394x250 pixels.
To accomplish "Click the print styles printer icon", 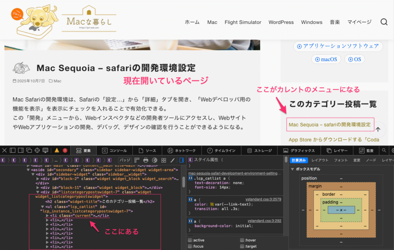I will pyautogui.click(x=146, y=160).
